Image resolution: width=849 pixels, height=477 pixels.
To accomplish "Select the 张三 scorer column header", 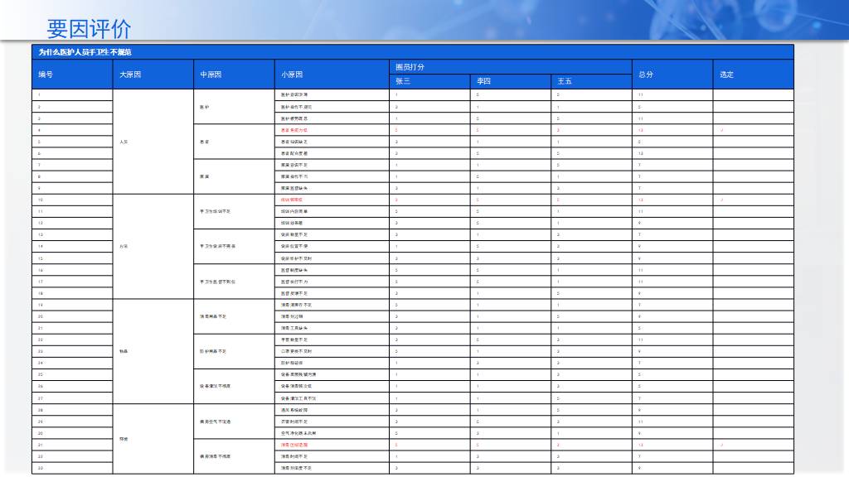I will pyautogui.click(x=403, y=81).
